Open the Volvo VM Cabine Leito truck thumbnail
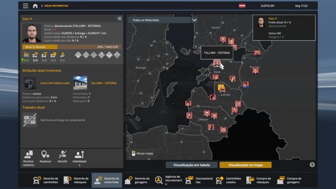336x189 pixels. pos(30,83)
